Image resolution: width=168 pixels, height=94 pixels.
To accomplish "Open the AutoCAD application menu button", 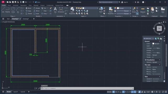I will [x=3, y=2].
